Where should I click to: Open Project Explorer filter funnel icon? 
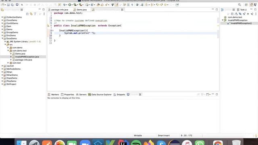pos(35,14)
